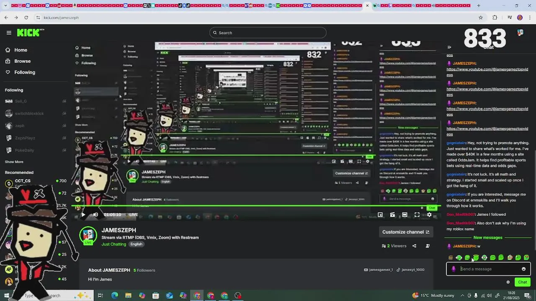Reload the browser page
536x301 pixels.
(x=26, y=18)
